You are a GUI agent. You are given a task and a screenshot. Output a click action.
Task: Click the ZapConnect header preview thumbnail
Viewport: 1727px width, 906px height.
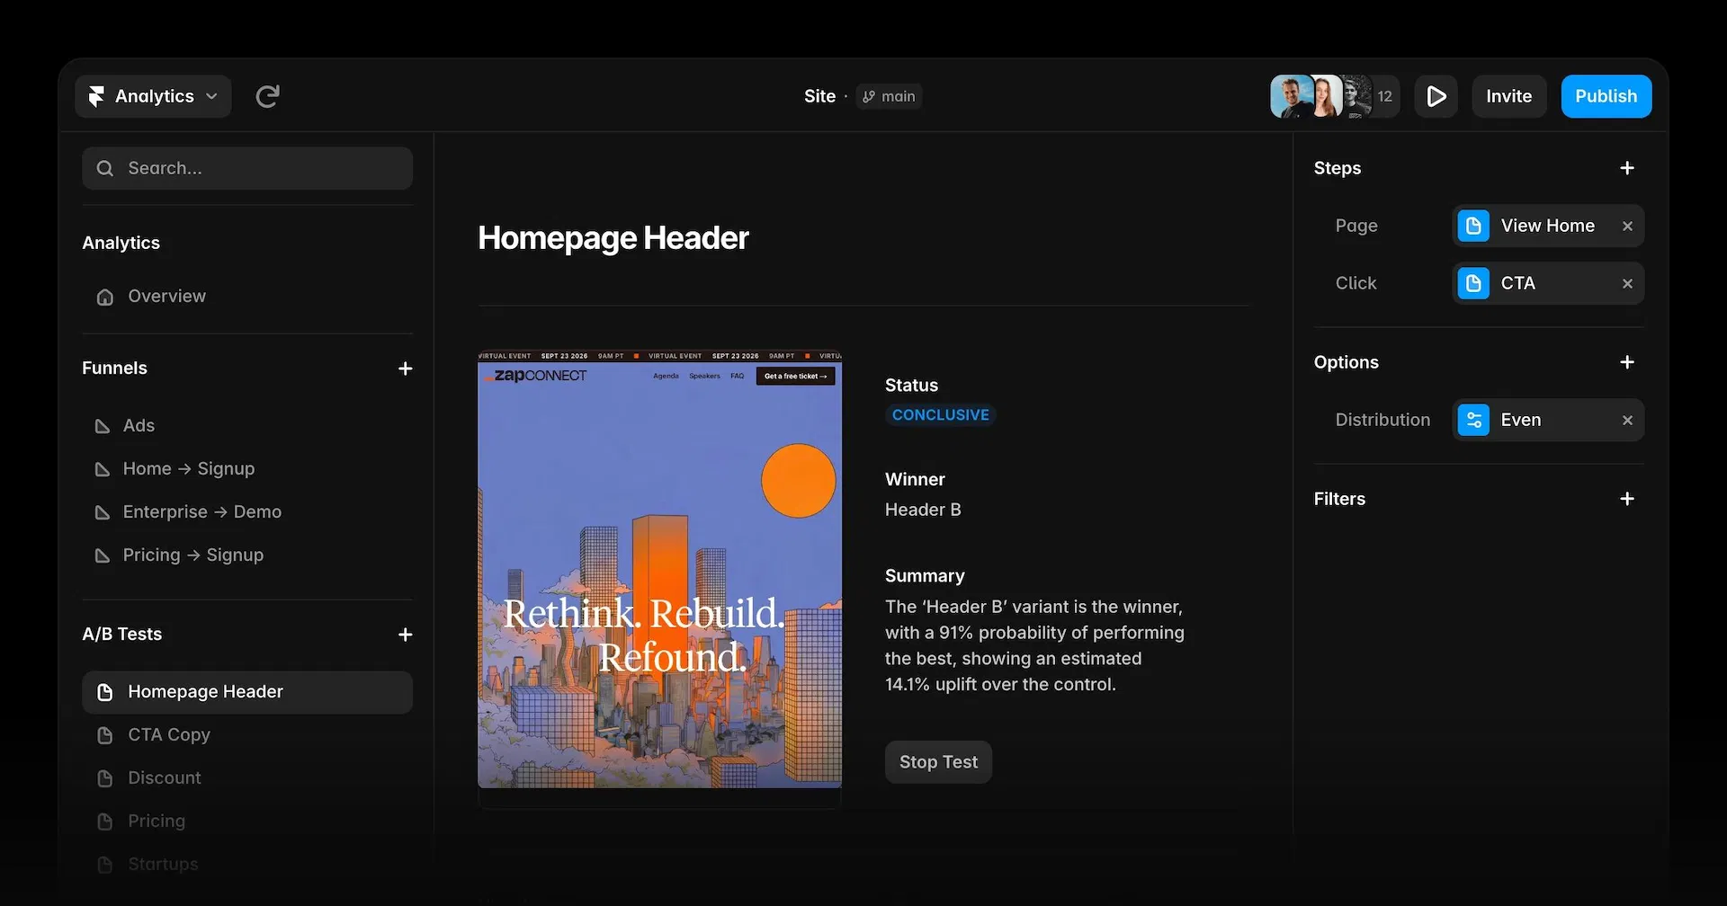click(x=659, y=569)
